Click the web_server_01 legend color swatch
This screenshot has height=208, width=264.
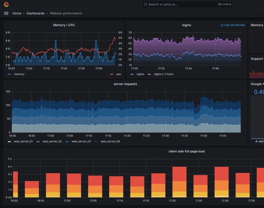(9, 142)
